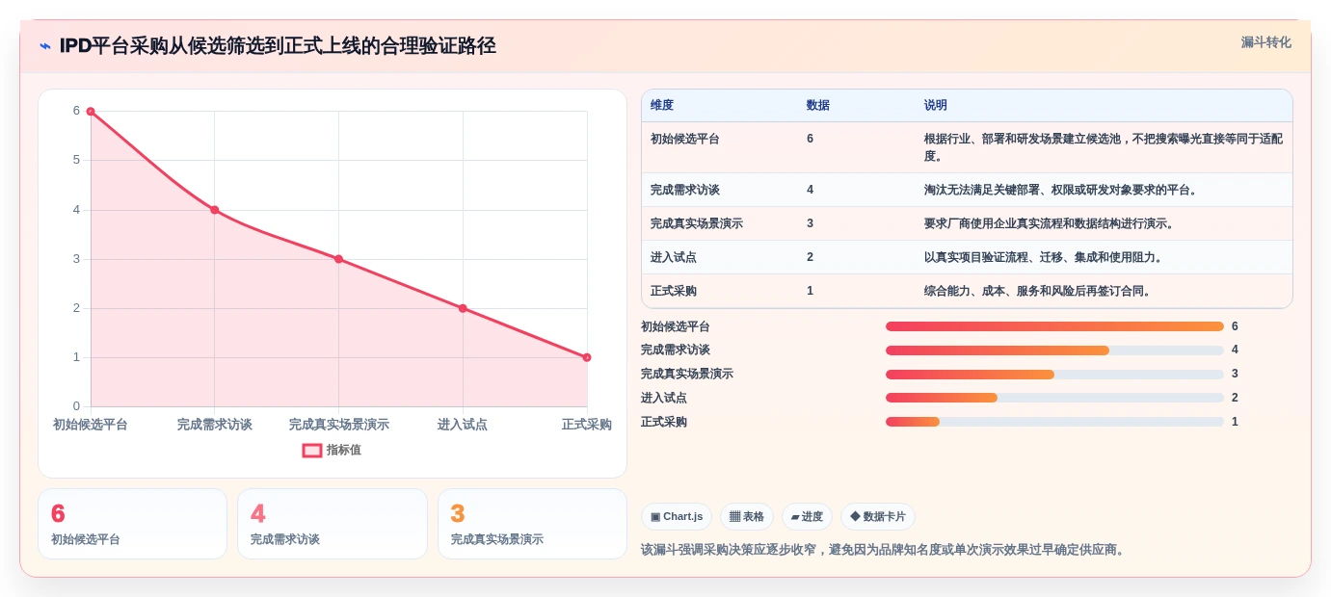The image size is (1331, 597).
Task: Open the data card showing 4 完成需求访谈
Action: coord(333,524)
